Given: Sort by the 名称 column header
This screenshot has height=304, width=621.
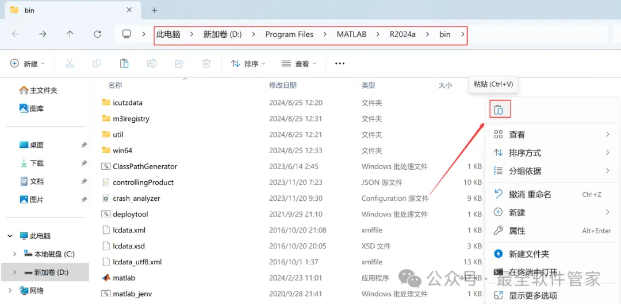Looking at the screenshot, I should pyautogui.click(x=115, y=85).
